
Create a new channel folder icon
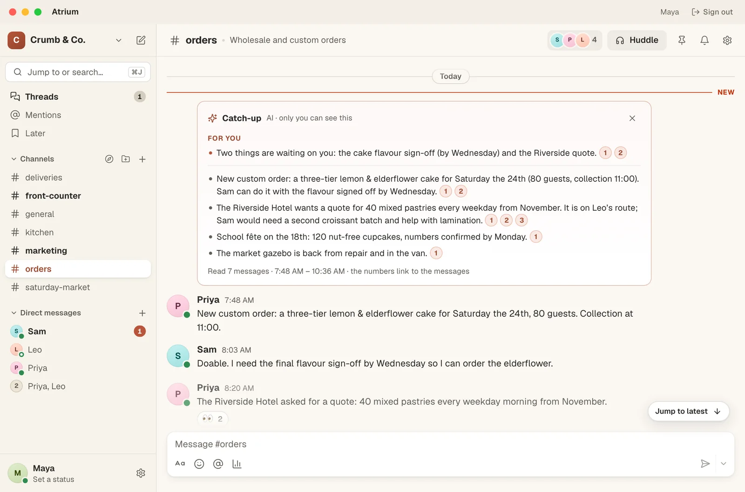(x=126, y=159)
